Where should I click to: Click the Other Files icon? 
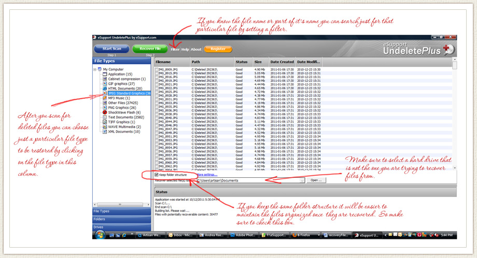click(x=105, y=103)
